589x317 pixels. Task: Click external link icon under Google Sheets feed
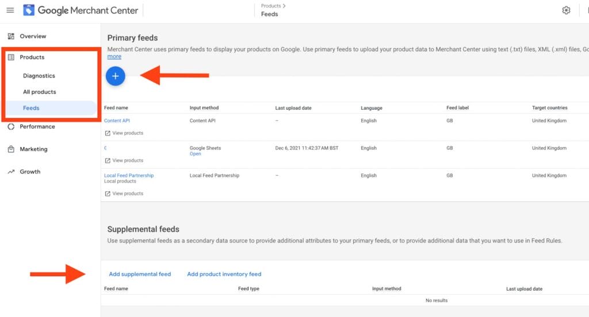tap(108, 161)
